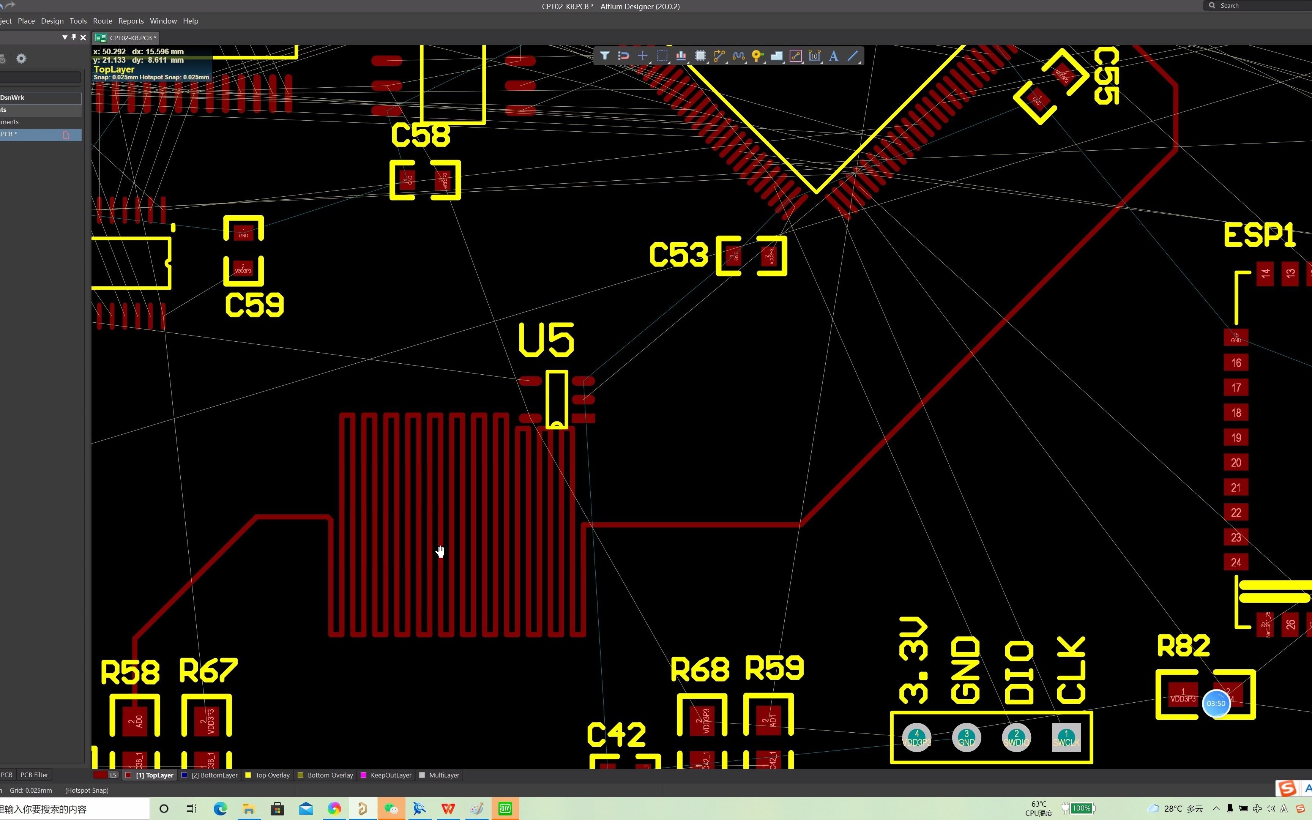Expand the selection rectangle tool dropdown
This screenshot has width=1312, height=820.
tap(669, 62)
